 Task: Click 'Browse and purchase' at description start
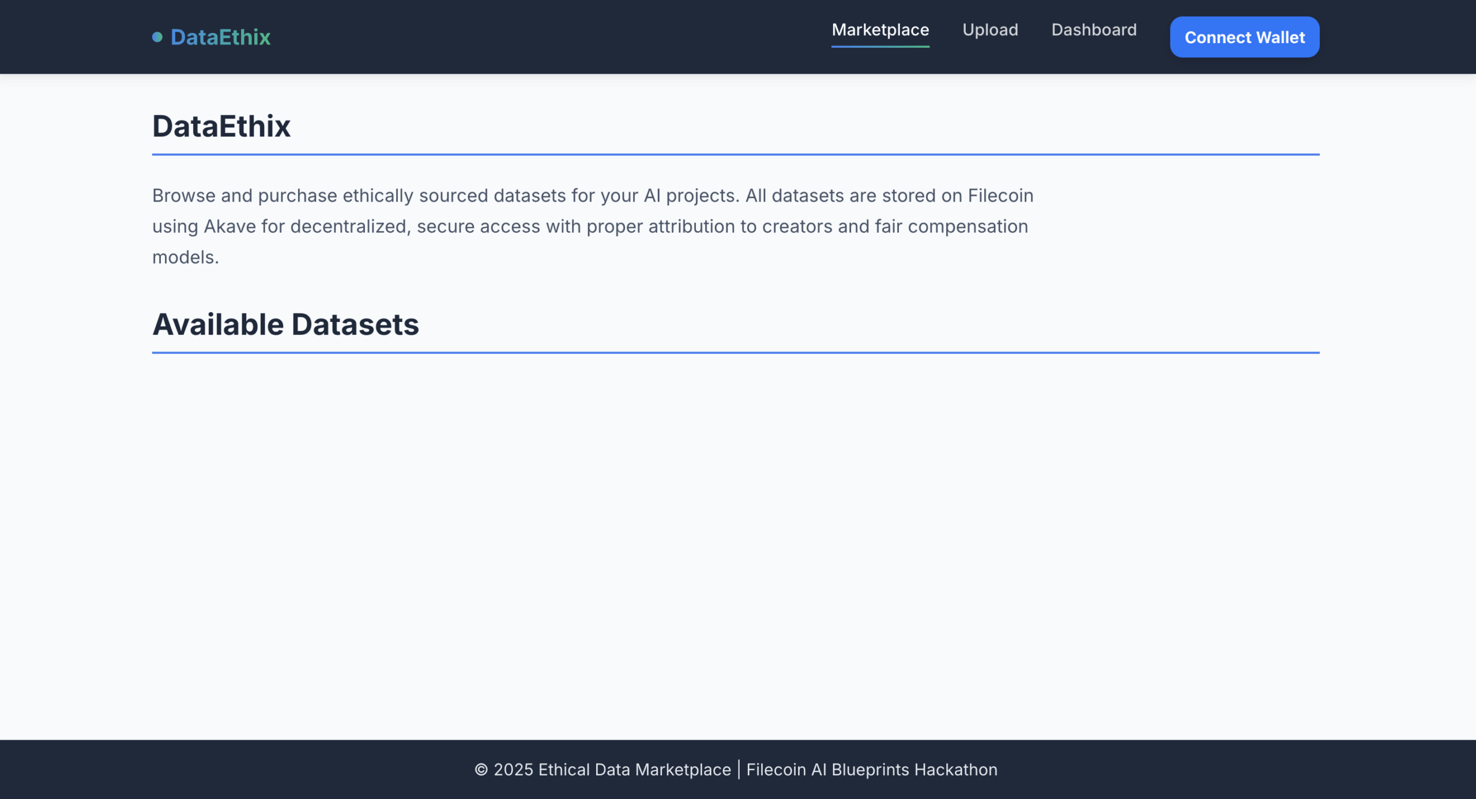pos(244,196)
